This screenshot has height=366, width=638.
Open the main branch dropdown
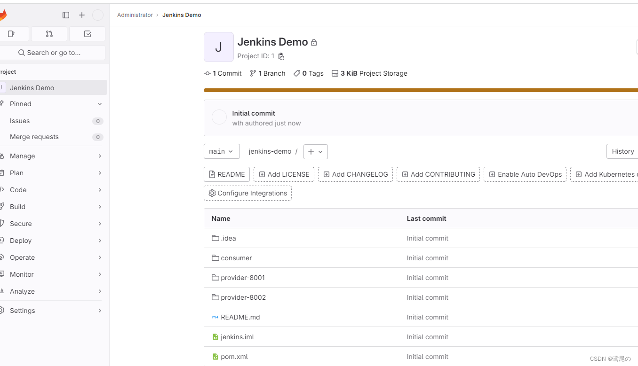(x=222, y=151)
